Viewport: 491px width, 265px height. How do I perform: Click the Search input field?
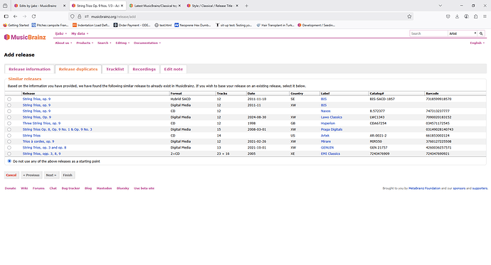[x=428, y=33]
